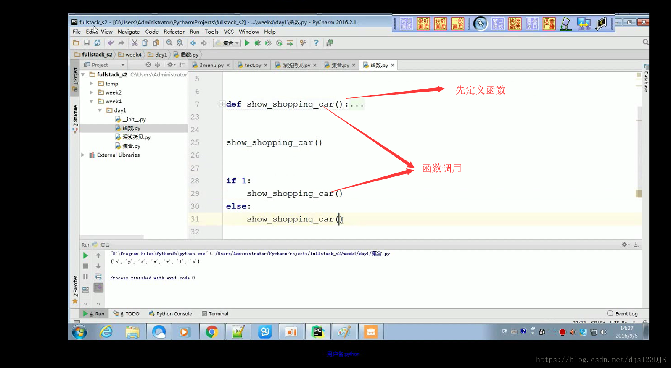Click the Undo toolbar arrow
The height and width of the screenshot is (368, 671).
point(111,43)
